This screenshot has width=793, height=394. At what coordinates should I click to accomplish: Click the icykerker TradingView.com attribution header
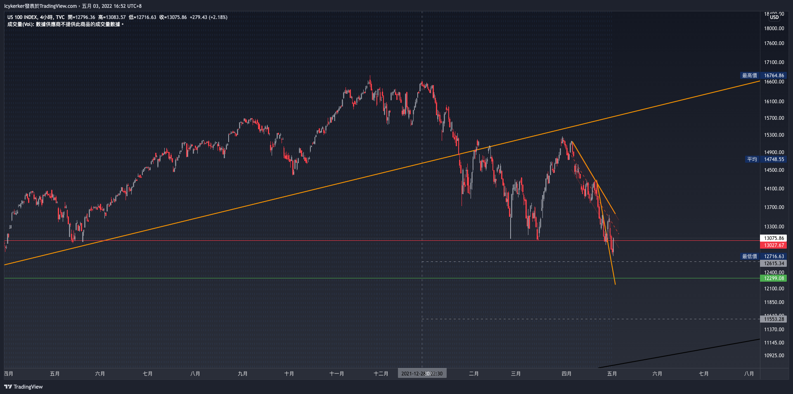[x=73, y=6]
